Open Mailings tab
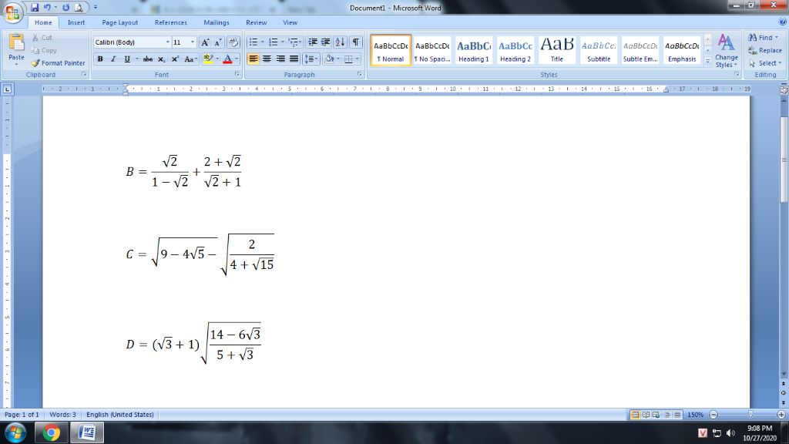 (217, 22)
